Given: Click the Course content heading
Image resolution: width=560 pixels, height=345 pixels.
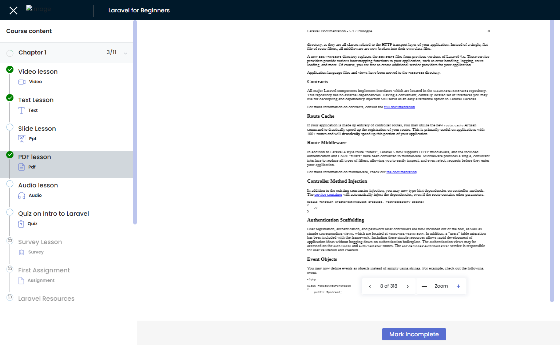Looking at the screenshot, I should click(x=29, y=31).
